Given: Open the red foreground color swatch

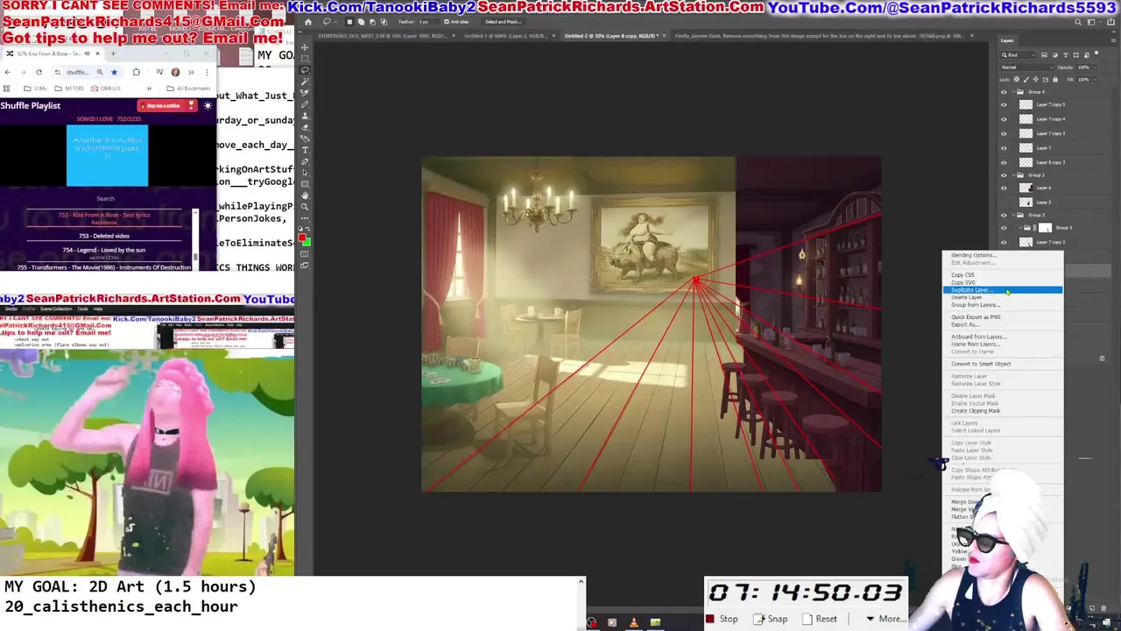Looking at the screenshot, I should point(302,238).
